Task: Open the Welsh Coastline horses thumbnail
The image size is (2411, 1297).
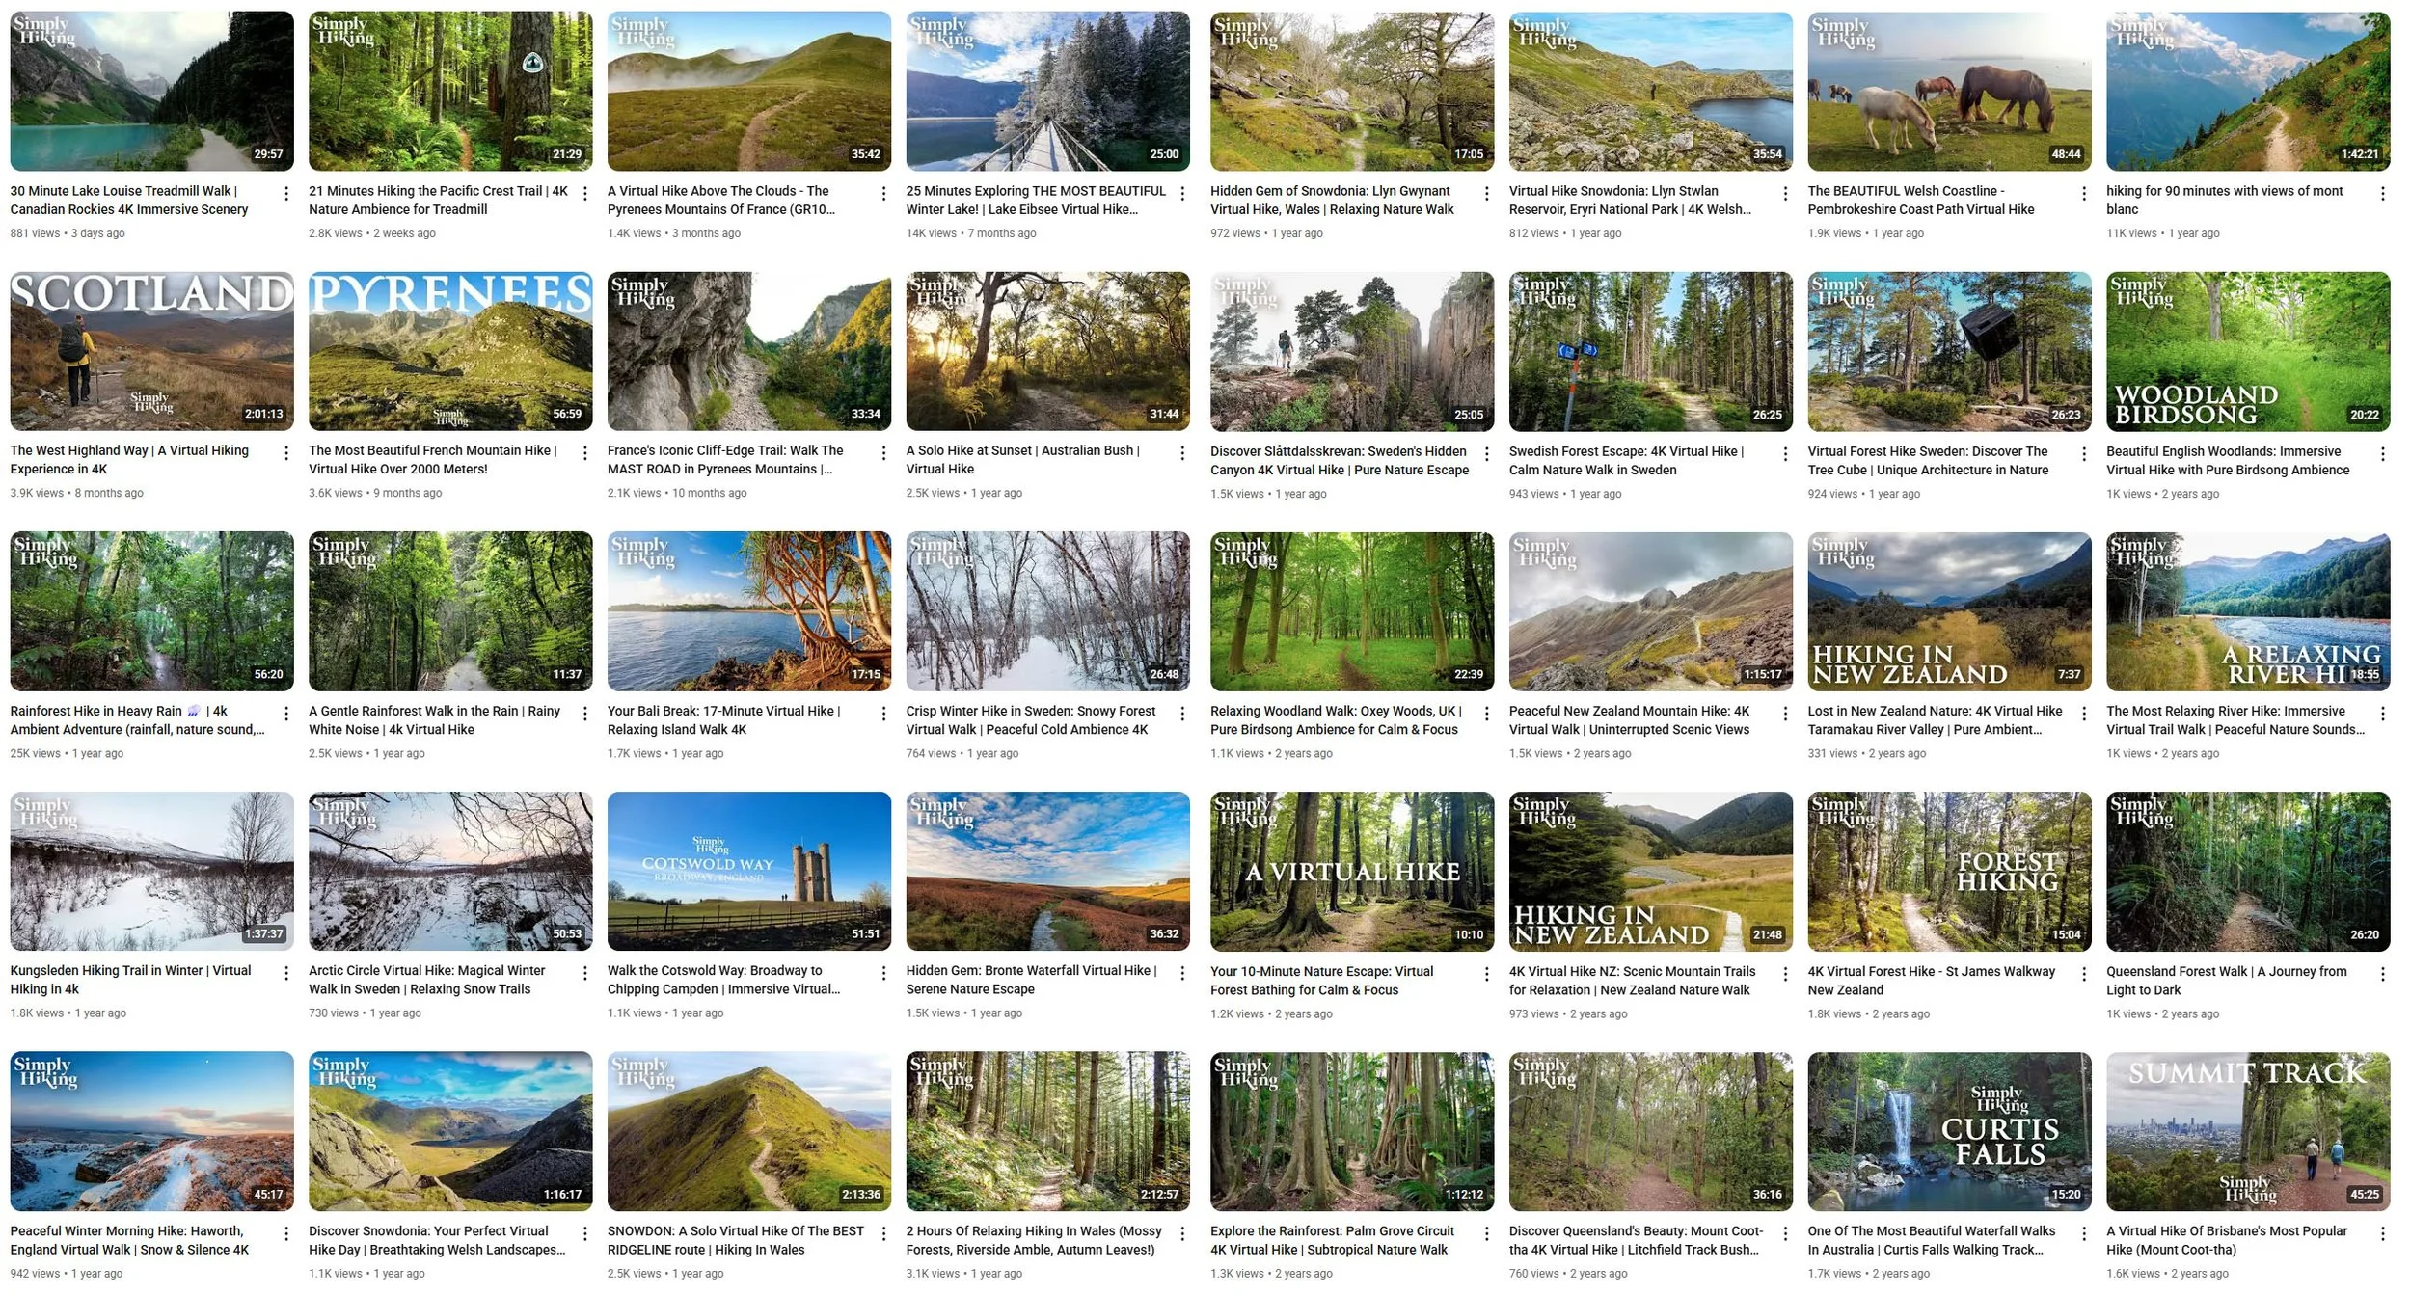Action: click(1950, 92)
